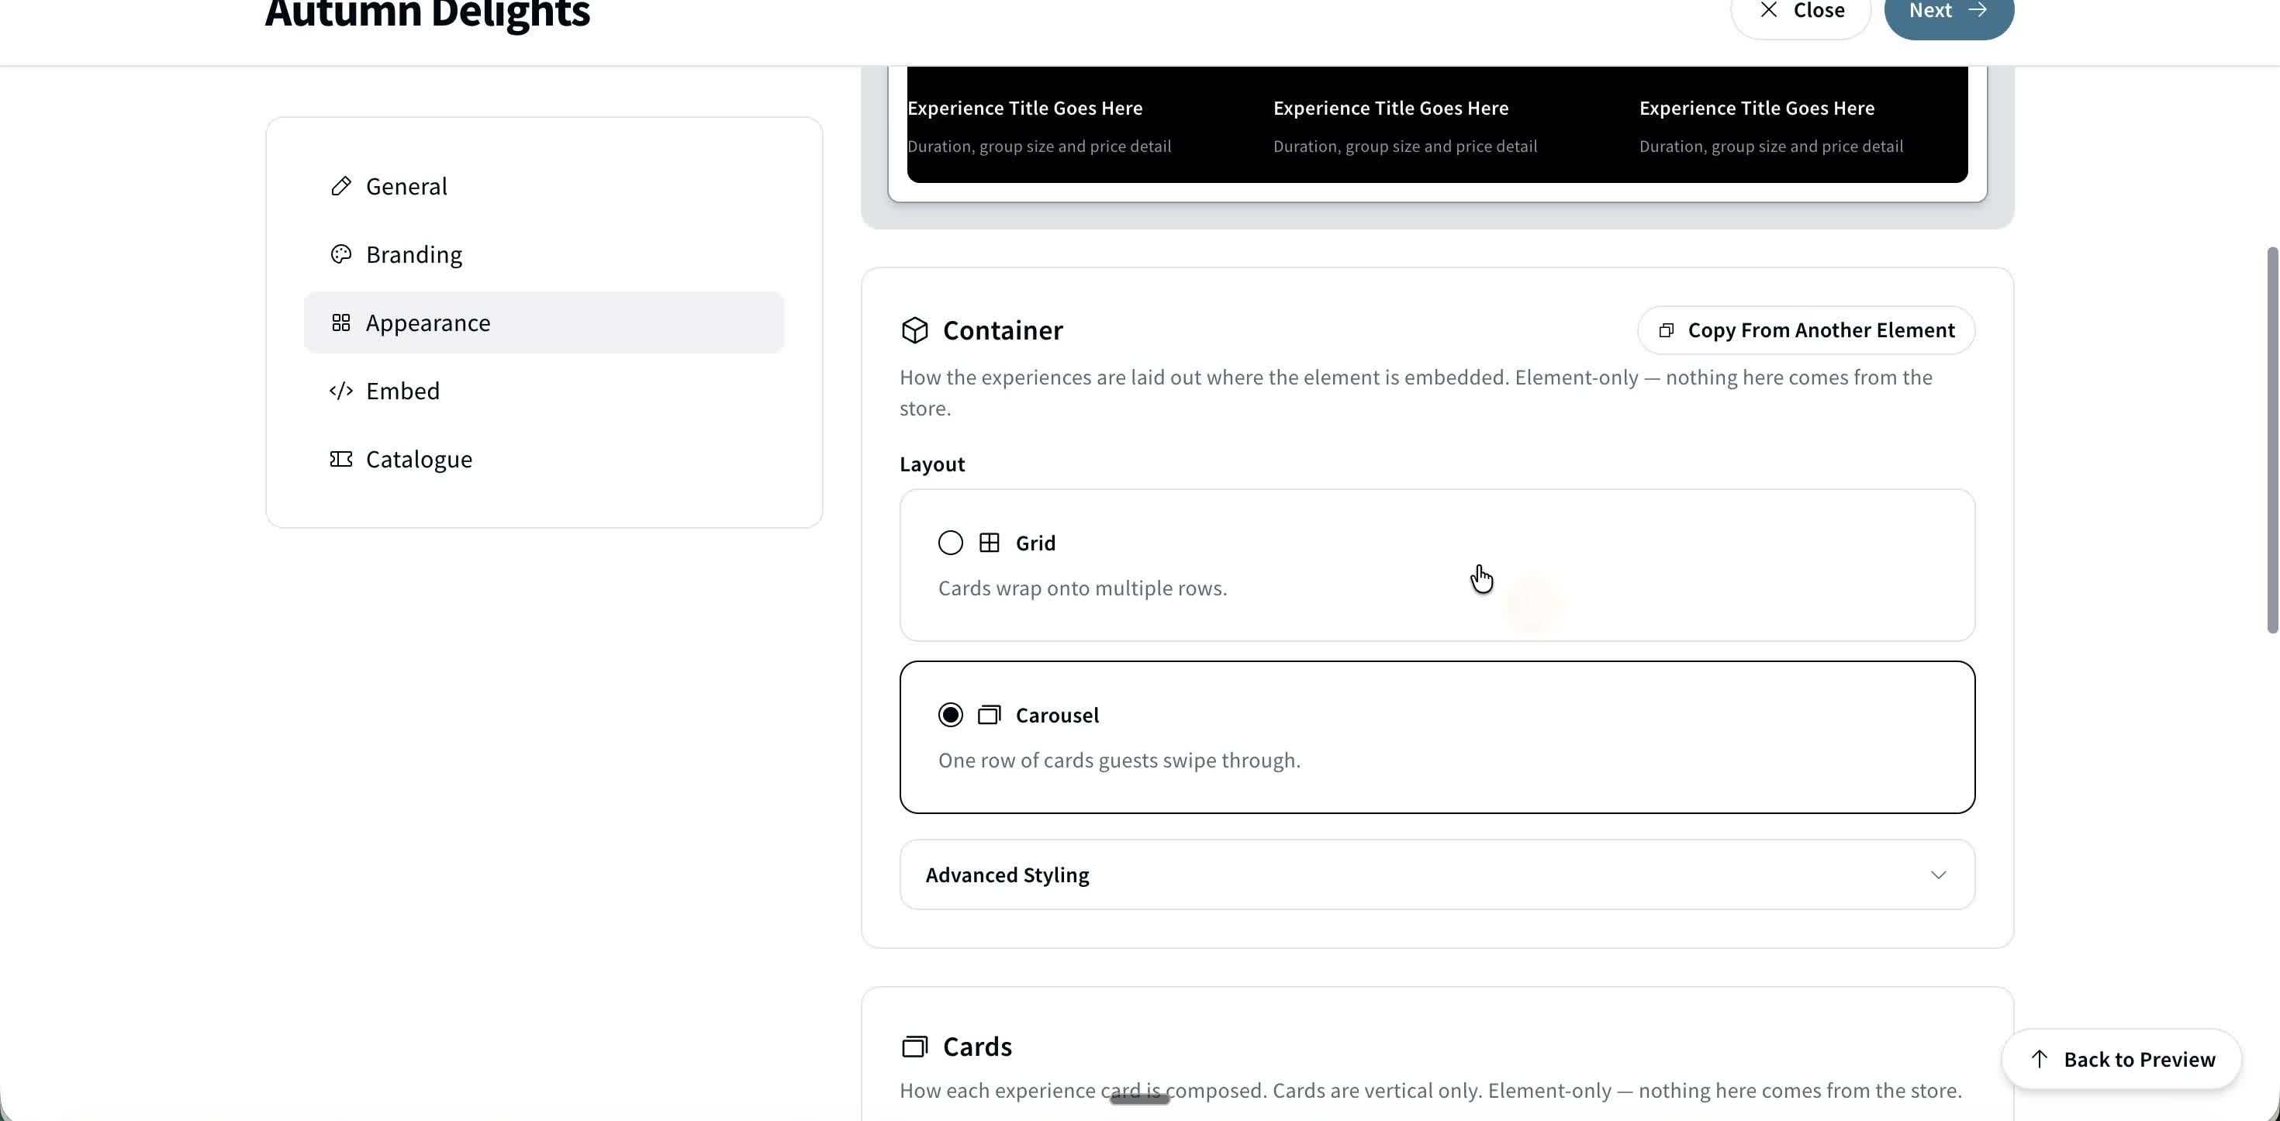Click the Layout label
Screen dimensions: 2280x1121
tap(932, 464)
